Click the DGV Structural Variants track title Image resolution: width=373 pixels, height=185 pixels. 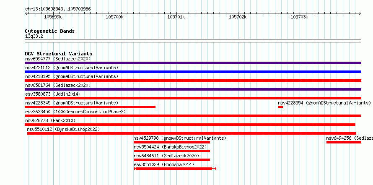click(x=59, y=54)
